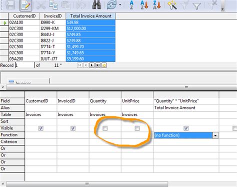Expand the toolbar overflow arrow
The image size is (237, 187).
tap(222, 9)
